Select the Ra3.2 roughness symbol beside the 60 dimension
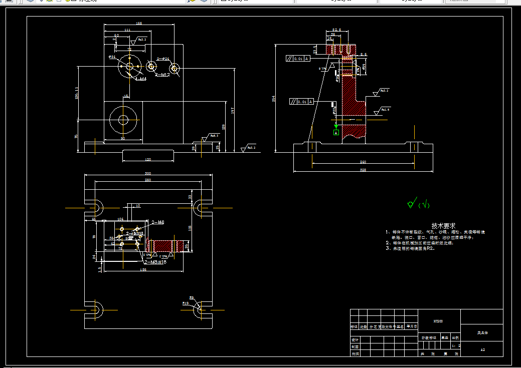Viewport: 521px width, 368px height. tap(138, 41)
